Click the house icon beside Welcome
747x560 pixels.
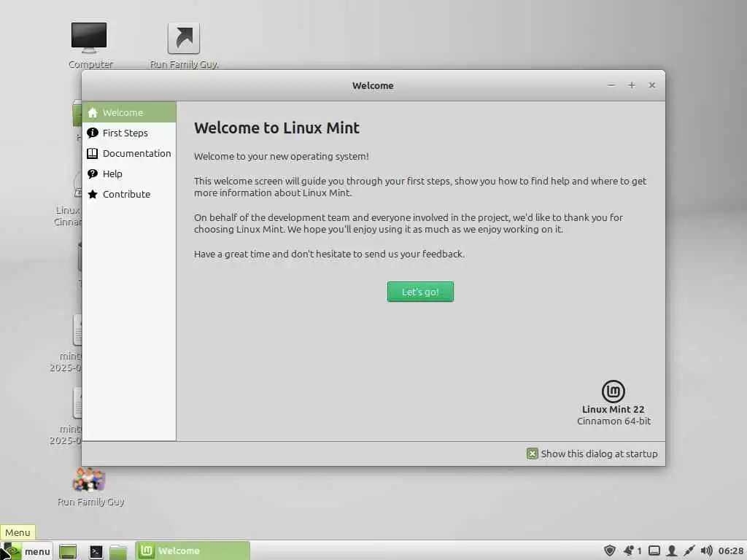93,112
